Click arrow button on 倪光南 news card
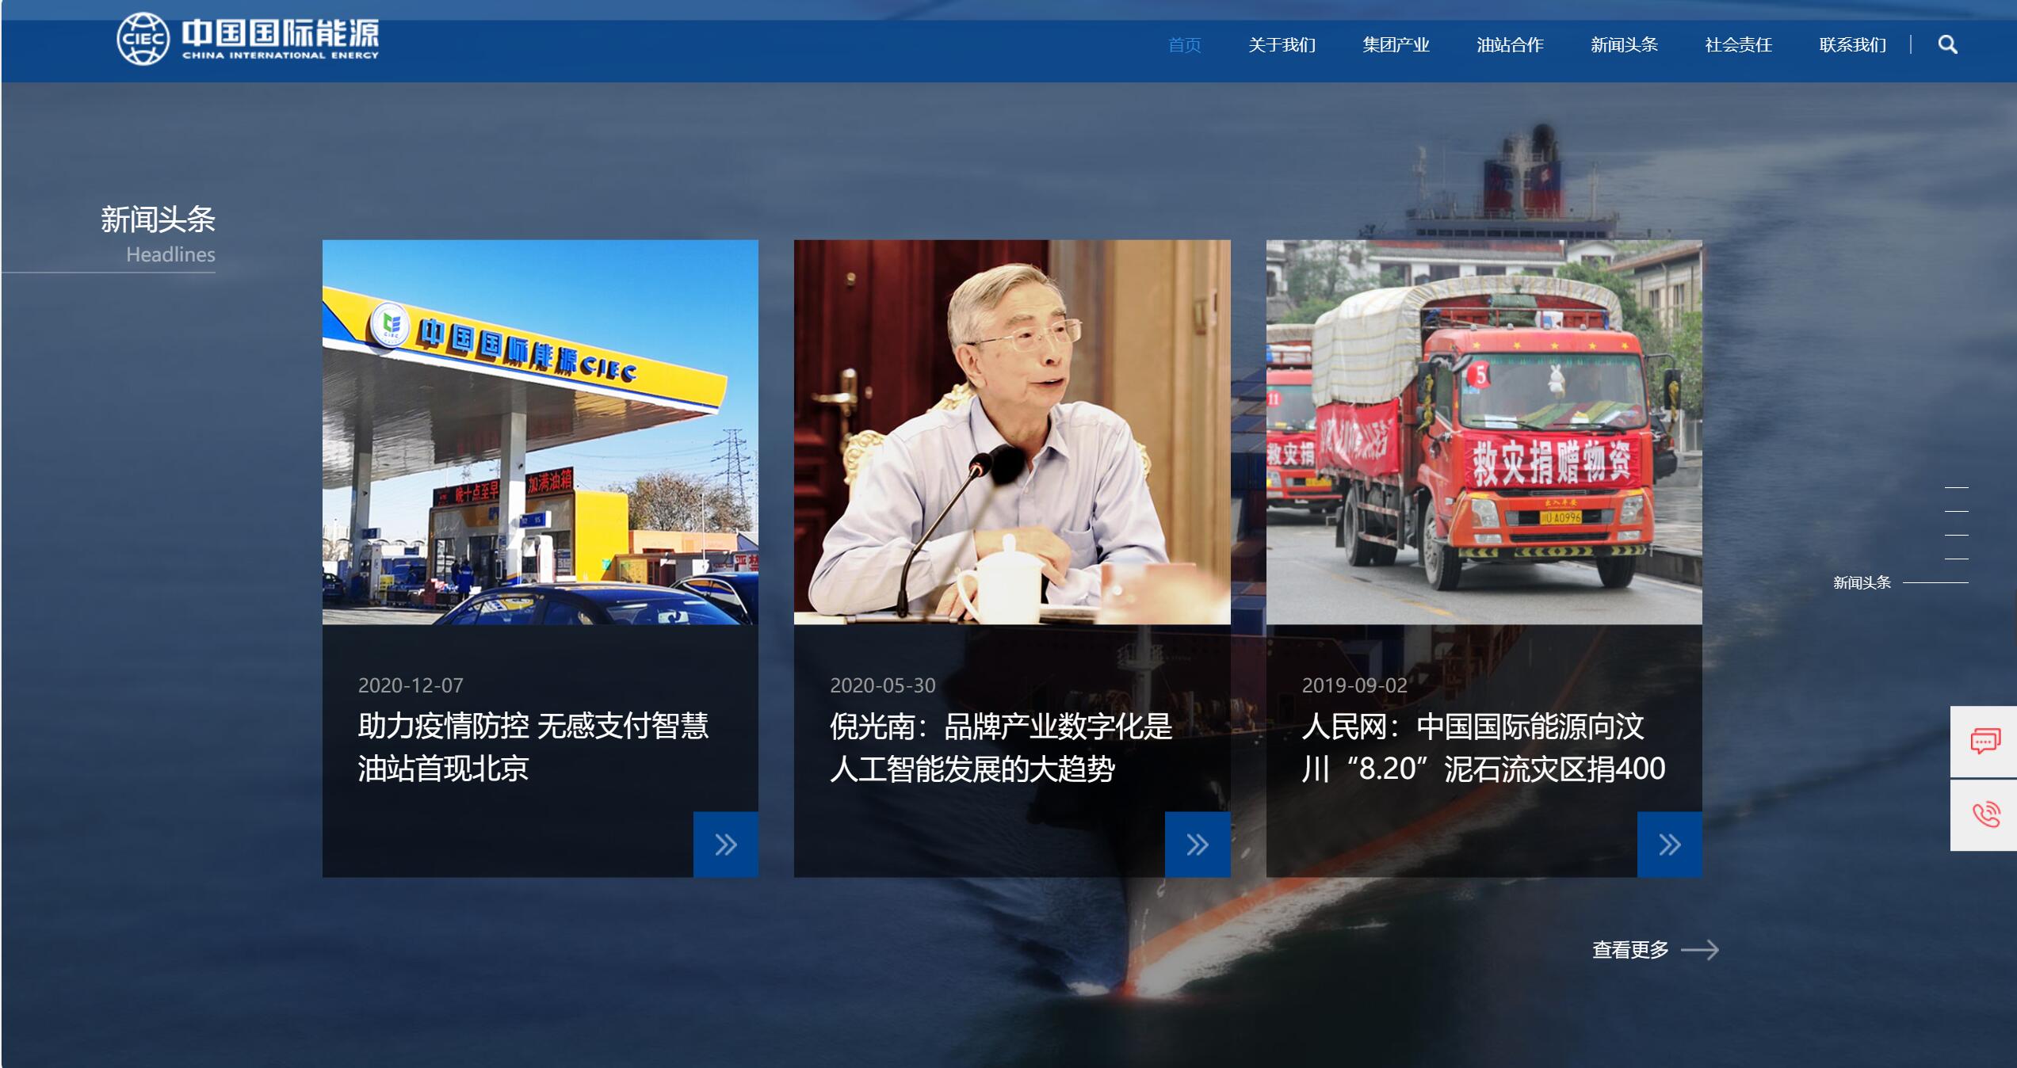Image resolution: width=2017 pixels, height=1068 pixels. coord(1198,845)
